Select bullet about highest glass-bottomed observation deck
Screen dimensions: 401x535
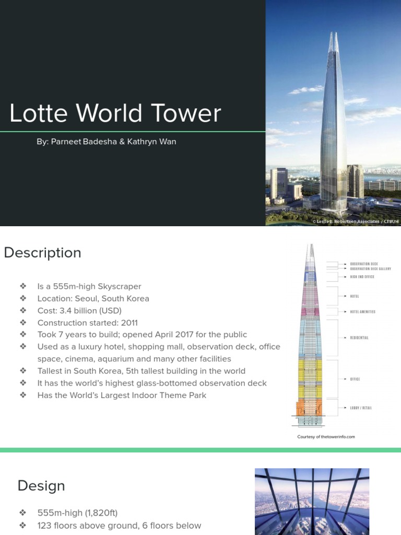tap(152, 383)
